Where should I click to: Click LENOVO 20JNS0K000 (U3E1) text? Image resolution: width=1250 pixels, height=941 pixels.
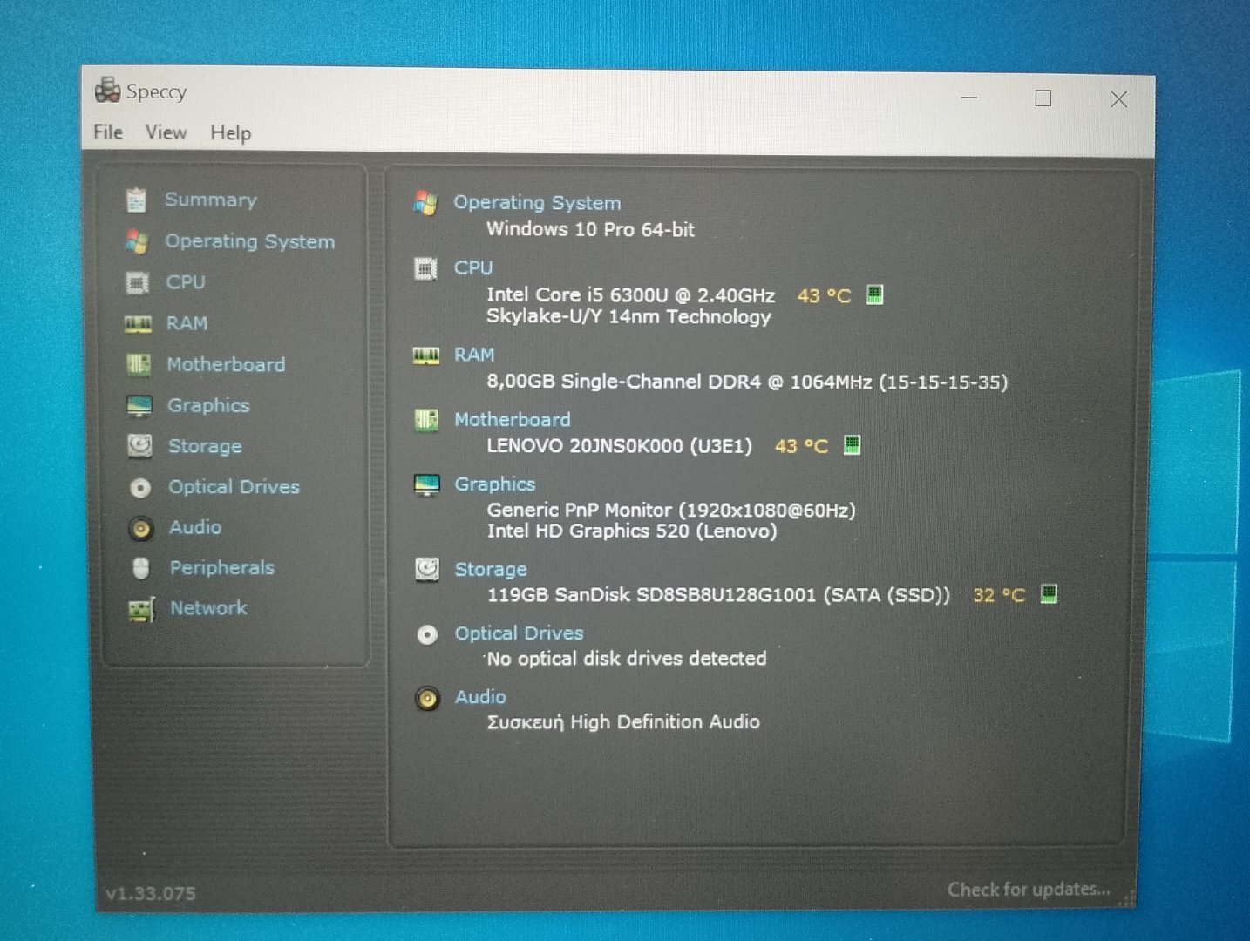coord(619,446)
